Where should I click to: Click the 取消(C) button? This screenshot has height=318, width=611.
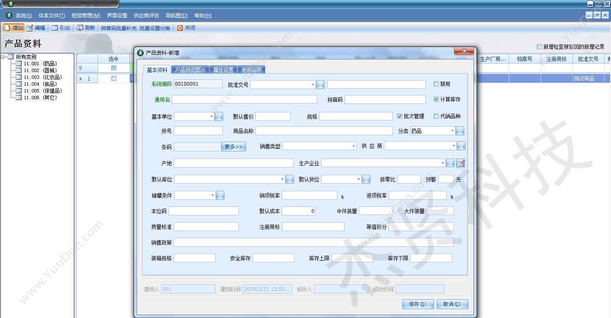tap(452, 304)
